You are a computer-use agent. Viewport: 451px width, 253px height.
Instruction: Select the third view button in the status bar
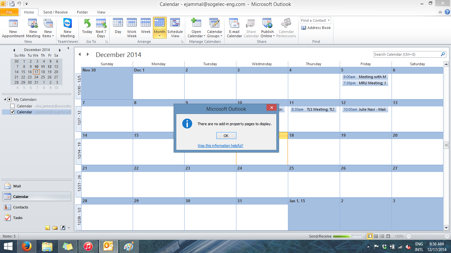pos(382,236)
